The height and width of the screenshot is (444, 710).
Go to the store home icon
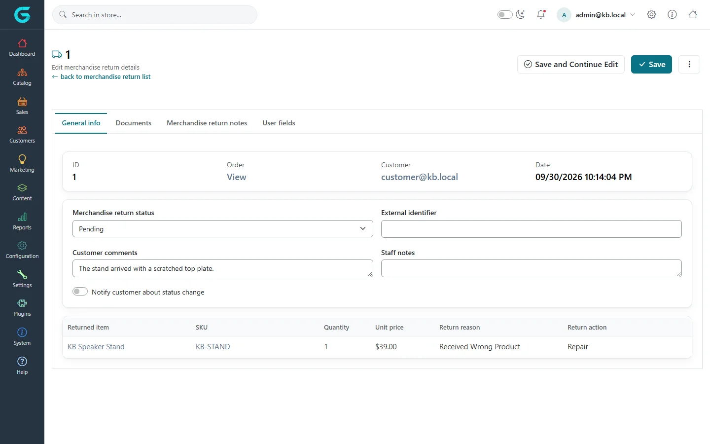pos(693,15)
